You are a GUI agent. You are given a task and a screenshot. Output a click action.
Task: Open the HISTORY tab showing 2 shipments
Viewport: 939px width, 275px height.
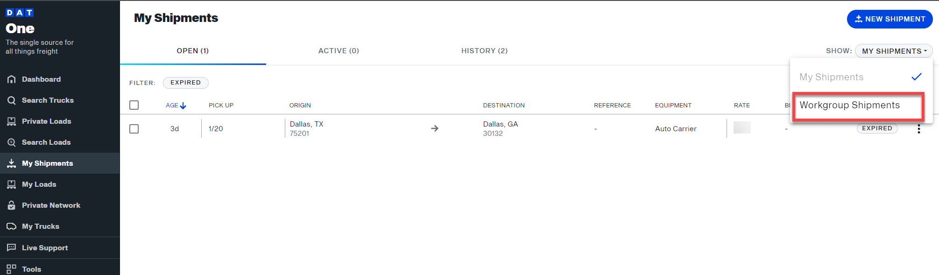pyautogui.click(x=484, y=50)
